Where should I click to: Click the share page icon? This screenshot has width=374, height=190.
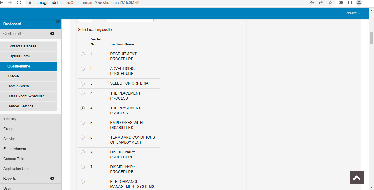coord(321,2)
